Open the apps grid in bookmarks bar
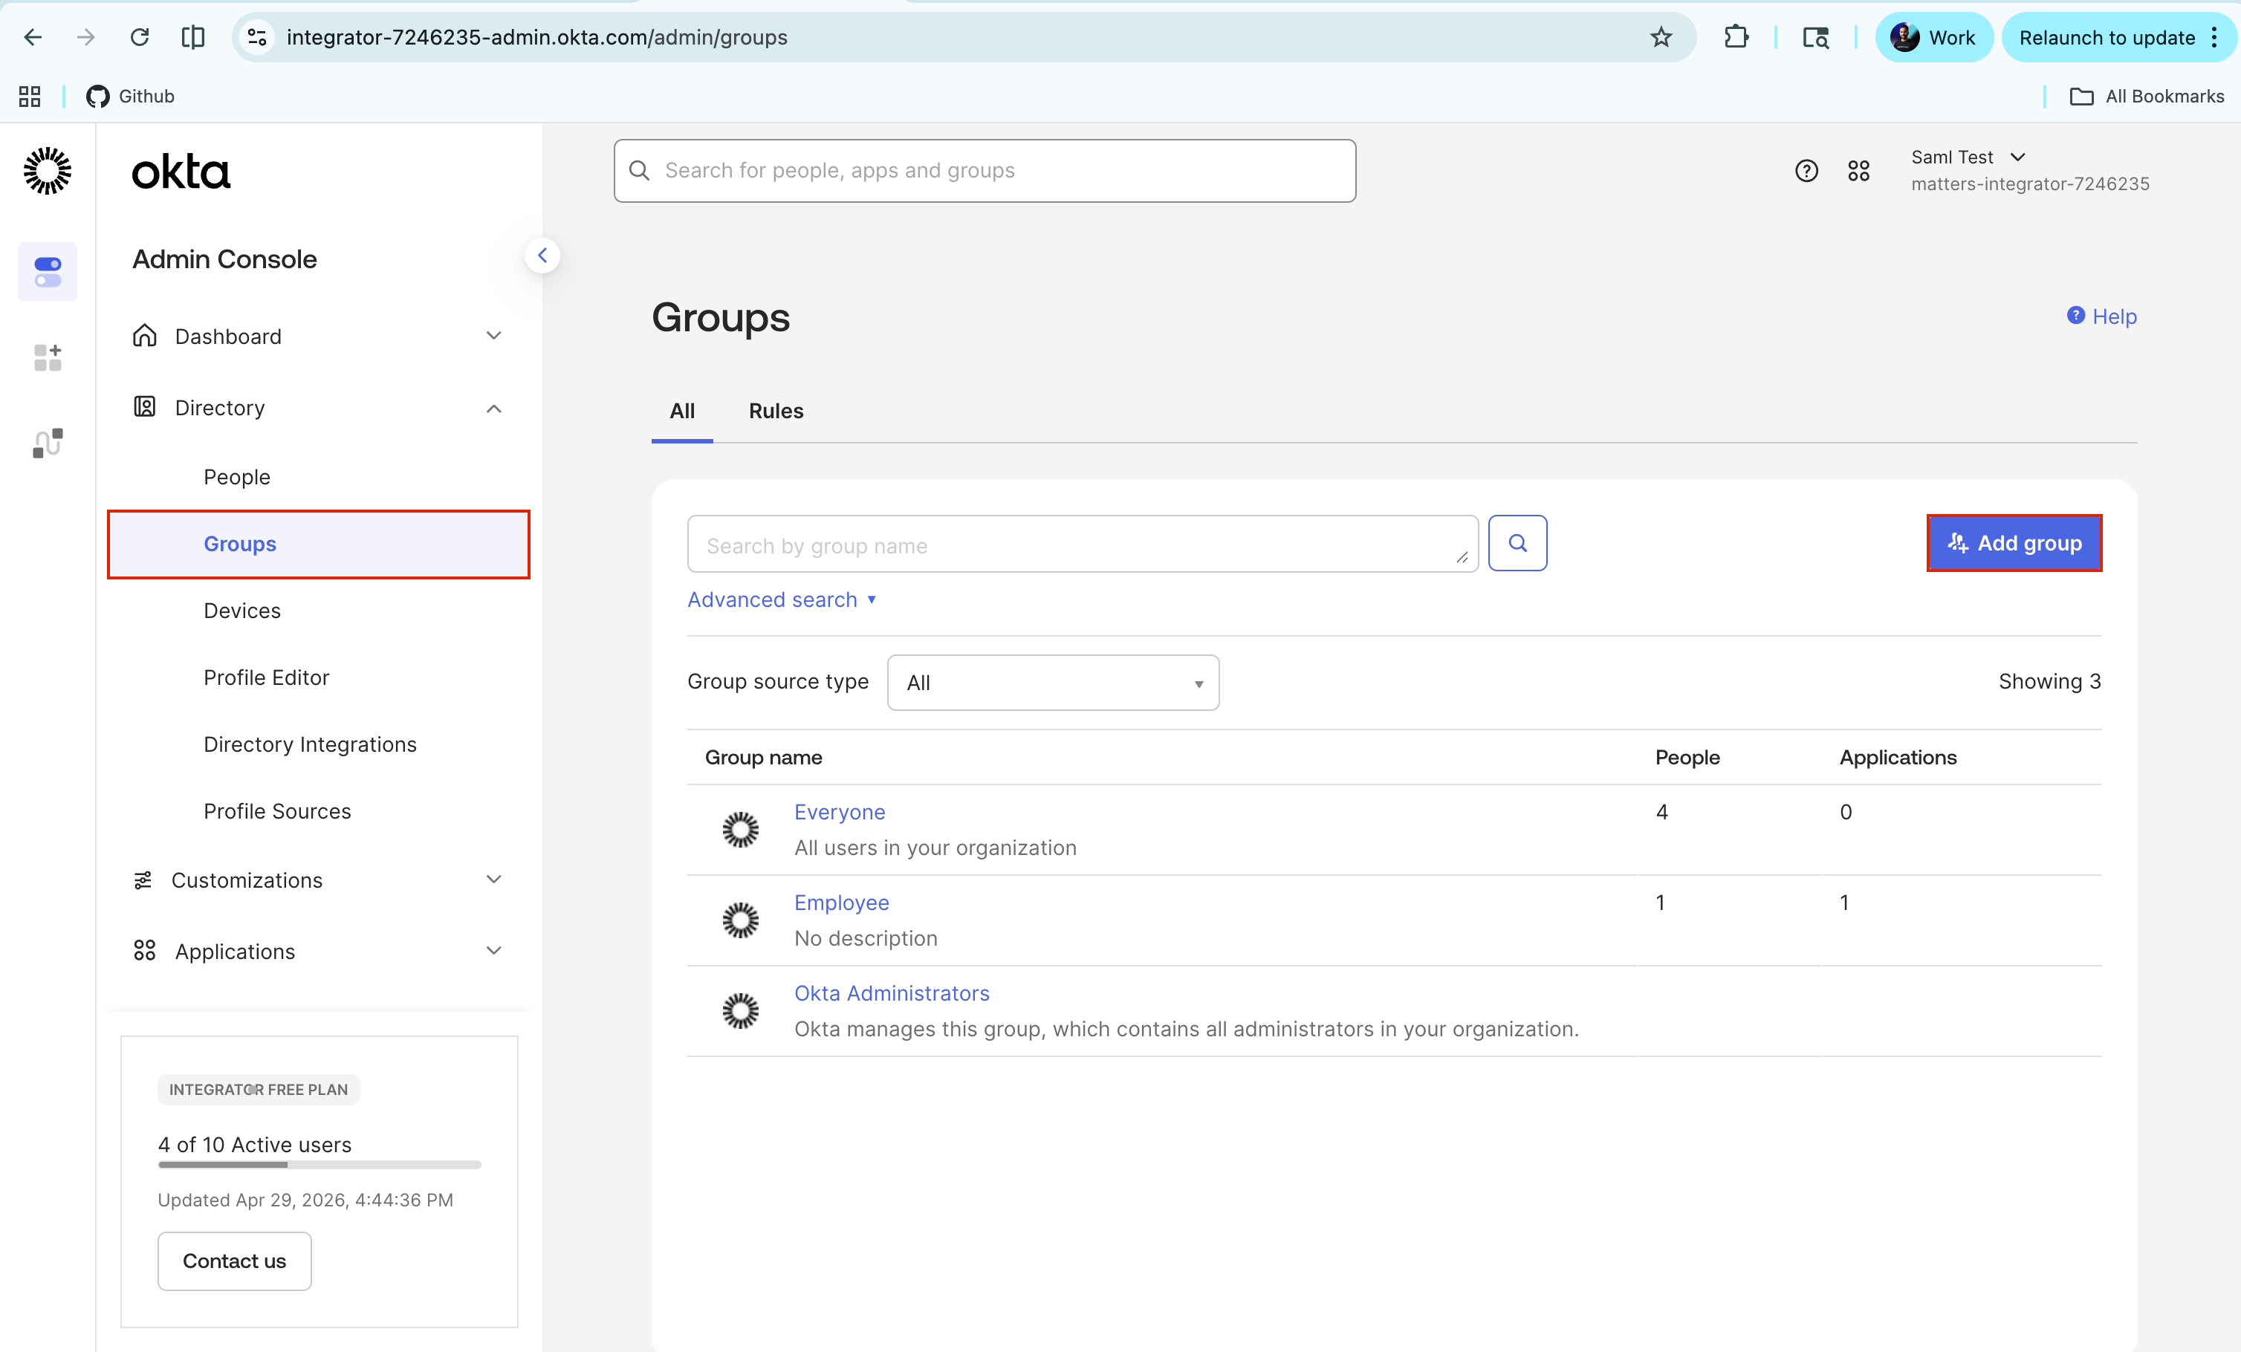The width and height of the screenshot is (2241, 1352). [x=30, y=97]
